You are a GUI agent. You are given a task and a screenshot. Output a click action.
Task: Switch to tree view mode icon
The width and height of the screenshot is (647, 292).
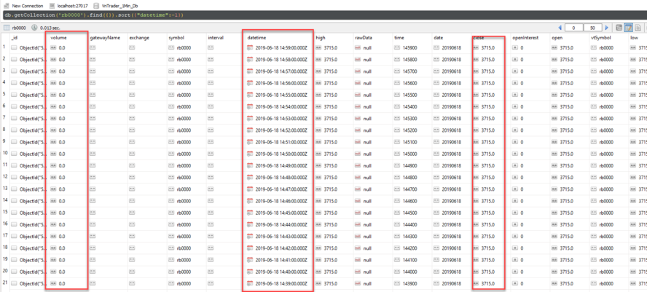[x=619, y=28]
